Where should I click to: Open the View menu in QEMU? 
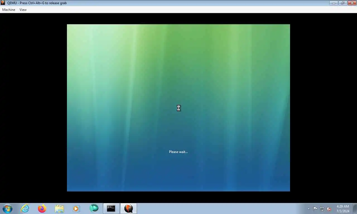(x=23, y=10)
